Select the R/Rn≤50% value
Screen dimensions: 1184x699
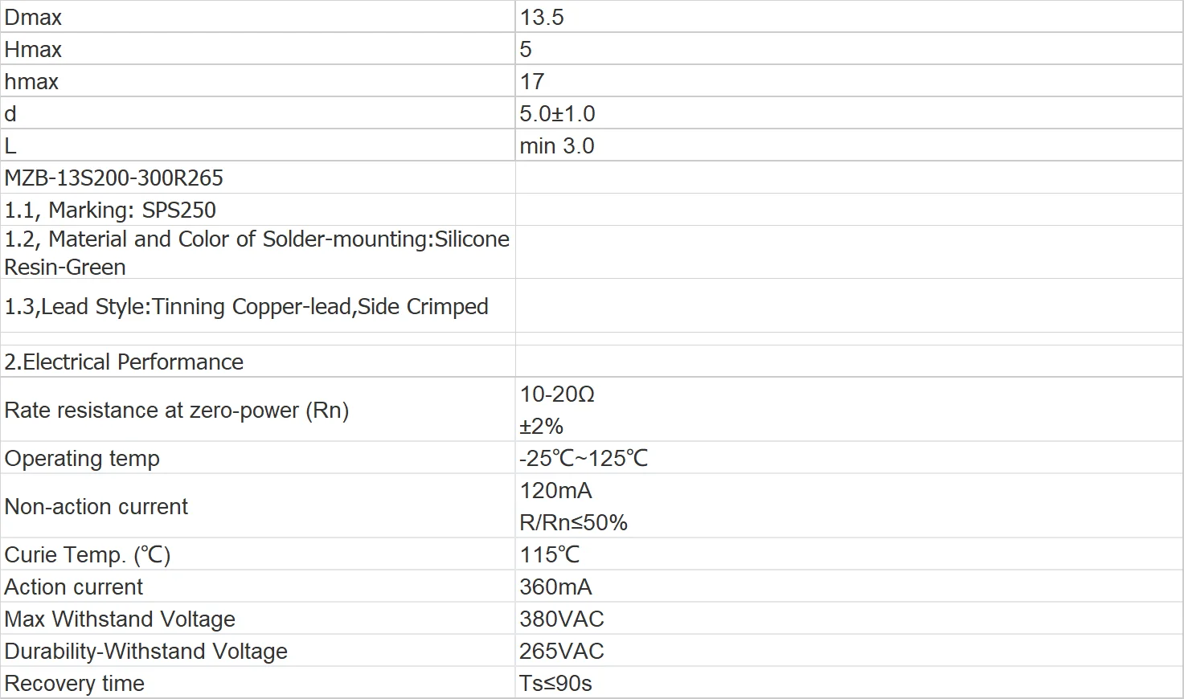tap(573, 522)
